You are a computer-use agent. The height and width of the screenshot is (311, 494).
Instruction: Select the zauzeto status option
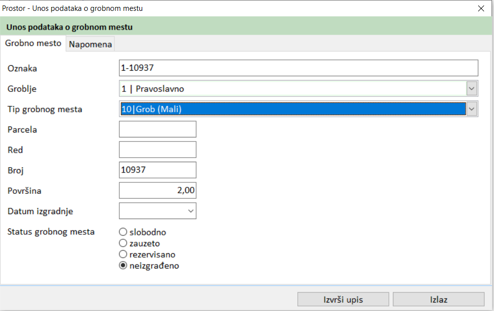123,243
